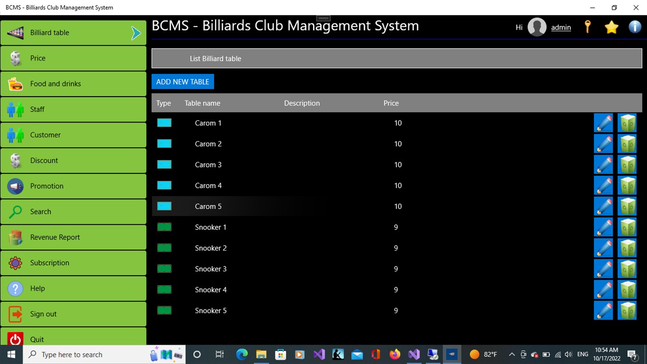
Task: Click the key icon in the top bar
Action: click(587, 27)
